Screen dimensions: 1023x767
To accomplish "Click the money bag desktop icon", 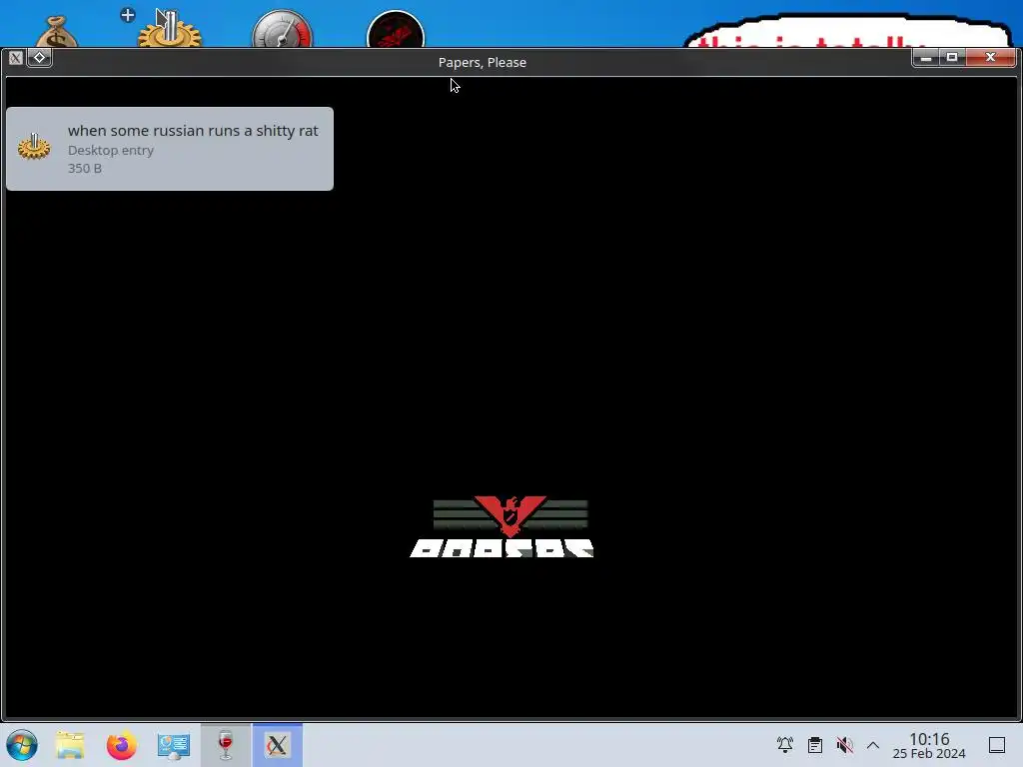I will pyautogui.click(x=57, y=33).
